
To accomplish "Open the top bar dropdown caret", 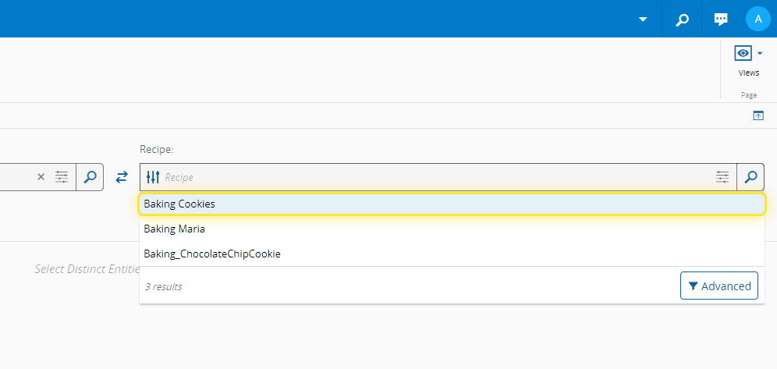I will tap(643, 20).
